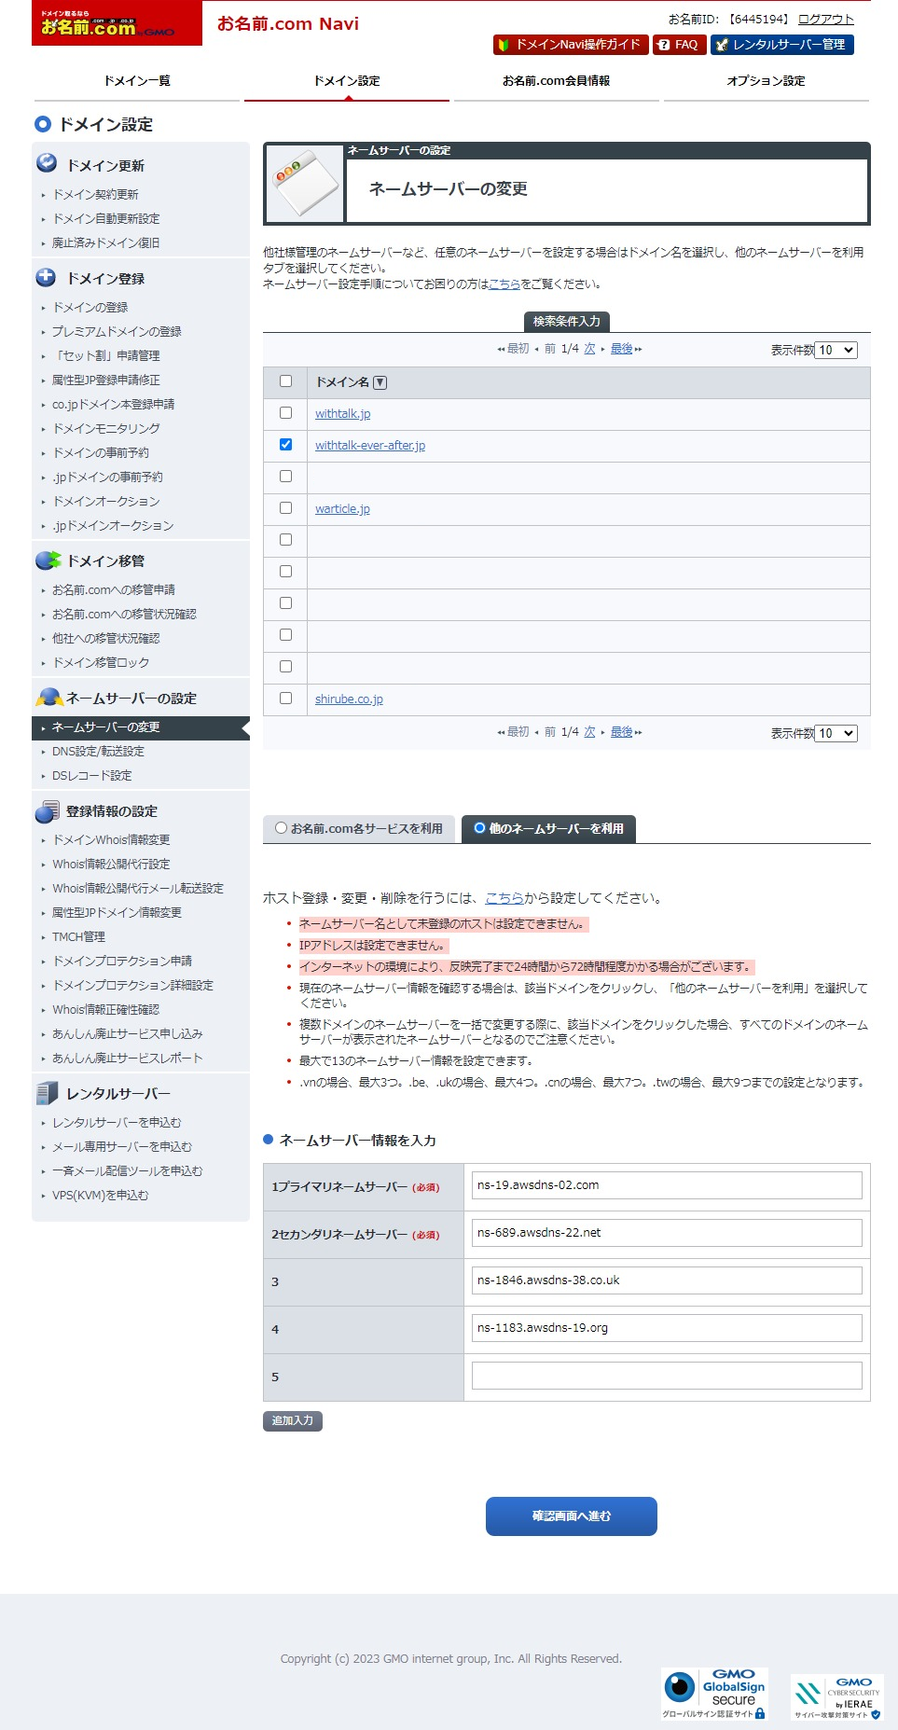This screenshot has width=898, height=1730.
Task: Open レンタルサーバー管理 button
Action: [x=781, y=45]
